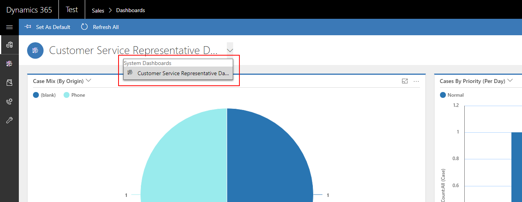Expand the Case Mix chart to full view
The image size is (522, 202).
(x=405, y=81)
